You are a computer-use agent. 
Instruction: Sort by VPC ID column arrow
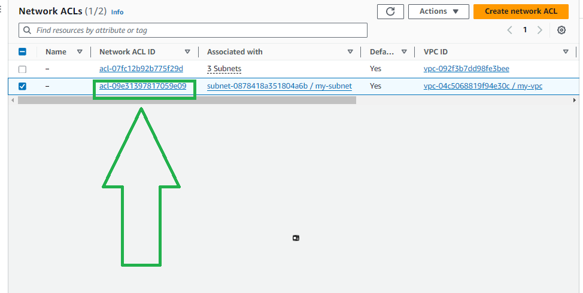click(566, 52)
